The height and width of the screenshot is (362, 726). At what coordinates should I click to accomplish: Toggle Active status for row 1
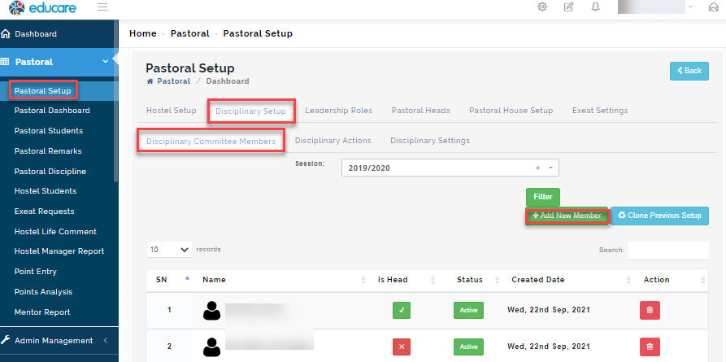coord(468,310)
